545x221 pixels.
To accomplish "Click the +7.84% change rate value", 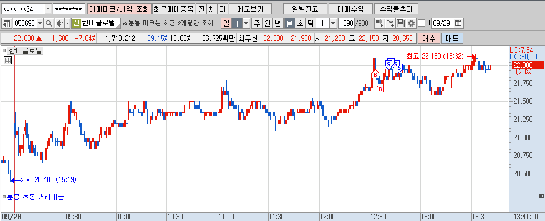I will (84, 39).
